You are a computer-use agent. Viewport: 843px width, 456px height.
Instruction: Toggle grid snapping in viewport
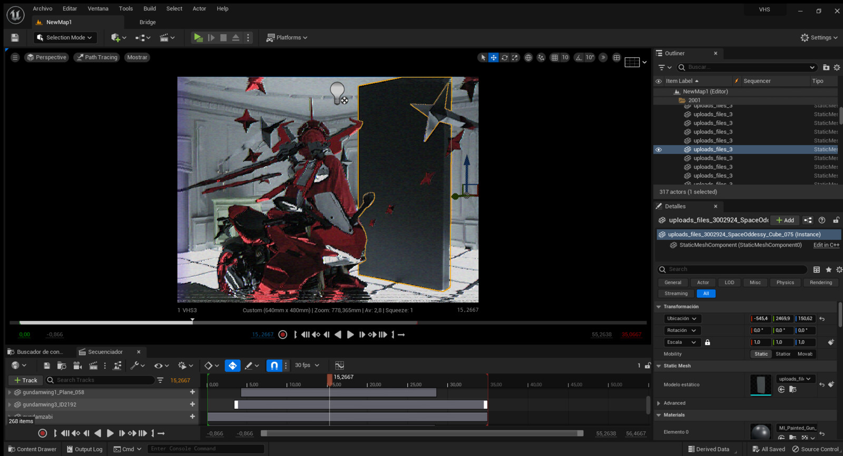click(554, 57)
